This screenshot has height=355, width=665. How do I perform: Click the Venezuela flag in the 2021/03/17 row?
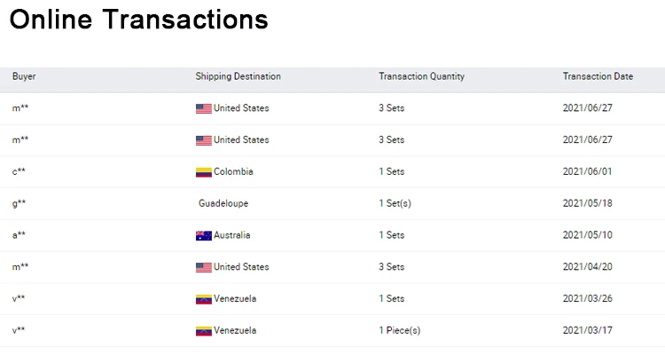204,331
